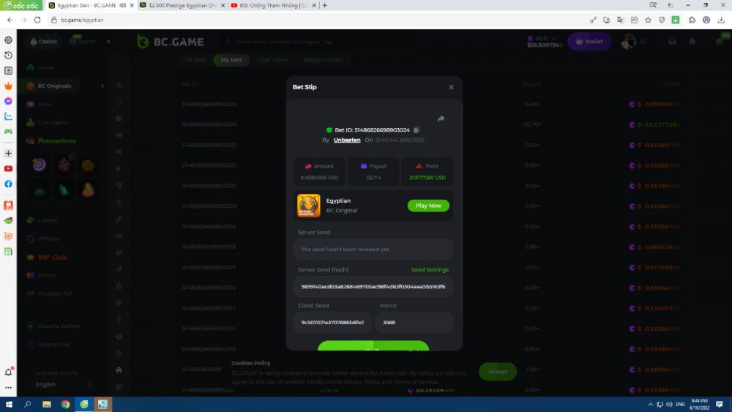
Task: Copy the Bet ID with the copy icon
Action: (x=417, y=130)
